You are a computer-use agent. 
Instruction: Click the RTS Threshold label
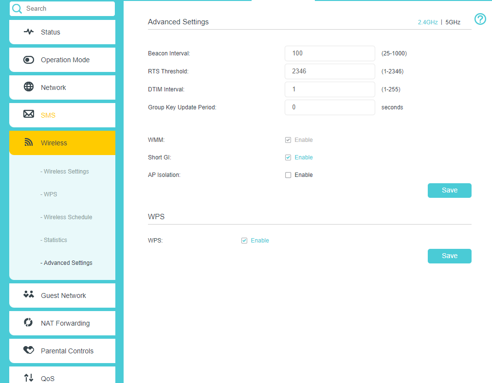click(x=168, y=71)
